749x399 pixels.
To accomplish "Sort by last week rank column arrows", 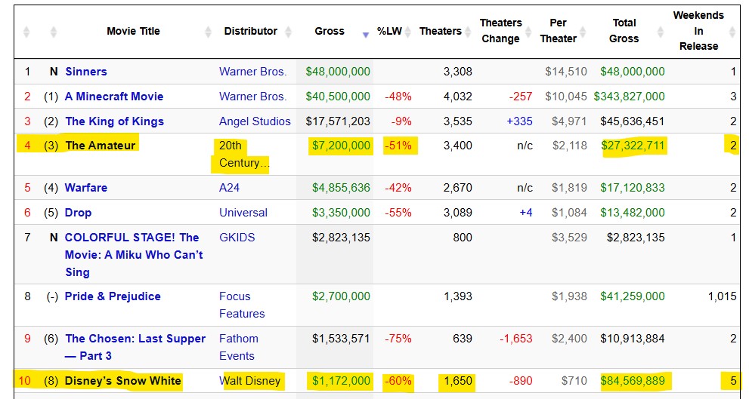I will pyautogui.click(x=53, y=32).
